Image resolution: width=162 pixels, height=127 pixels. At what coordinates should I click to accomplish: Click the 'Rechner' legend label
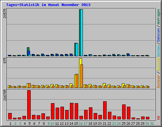(158, 81)
